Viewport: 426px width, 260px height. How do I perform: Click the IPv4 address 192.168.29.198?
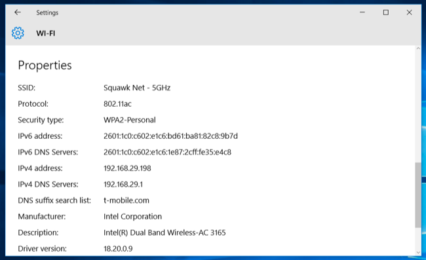[x=127, y=168]
